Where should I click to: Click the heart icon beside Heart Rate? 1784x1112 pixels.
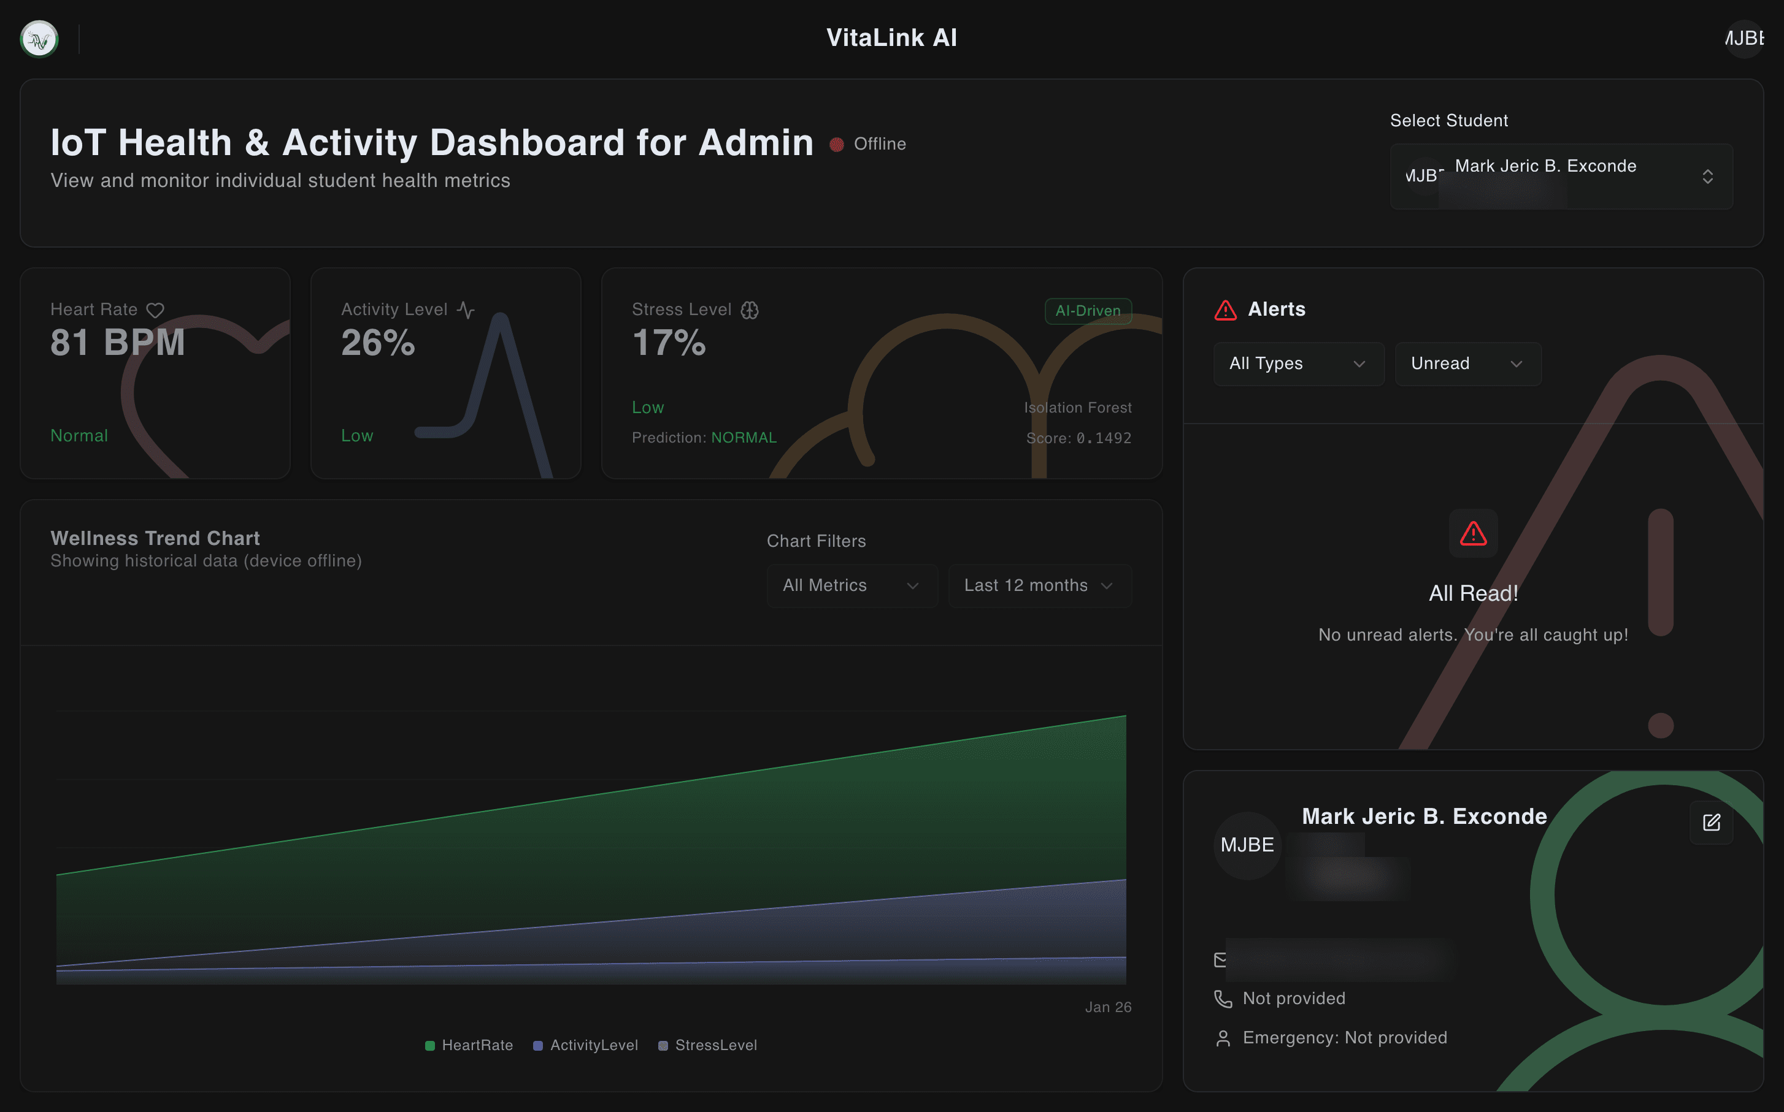(155, 310)
